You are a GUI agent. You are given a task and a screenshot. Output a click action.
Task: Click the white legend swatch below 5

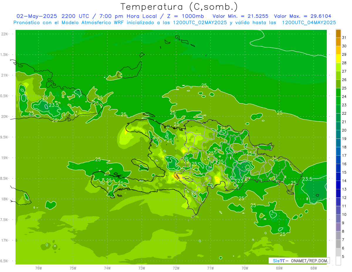(x=338, y=261)
